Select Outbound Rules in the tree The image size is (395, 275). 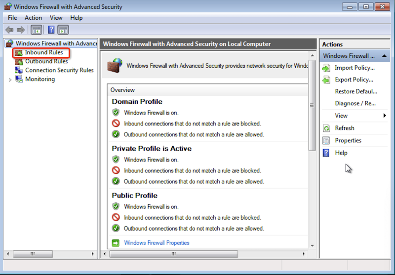click(46, 61)
